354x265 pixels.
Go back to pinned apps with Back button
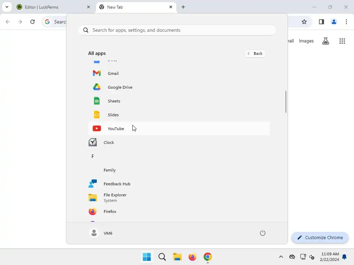pyautogui.click(x=255, y=53)
